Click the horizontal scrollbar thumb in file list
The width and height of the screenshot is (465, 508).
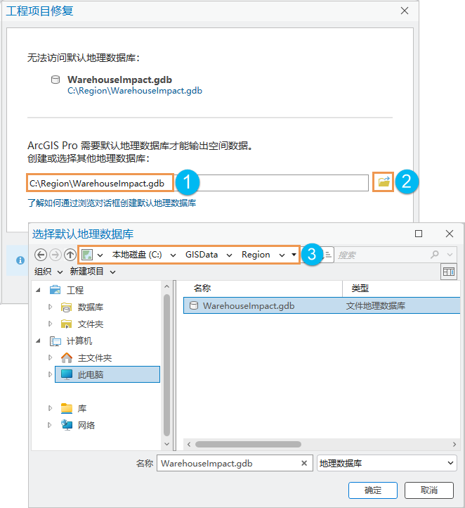[248, 444]
